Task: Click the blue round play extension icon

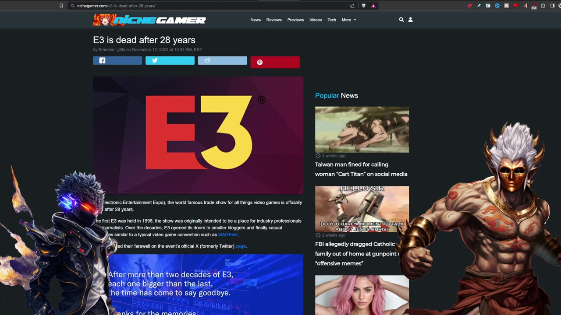Action: (x=497, y=6)
